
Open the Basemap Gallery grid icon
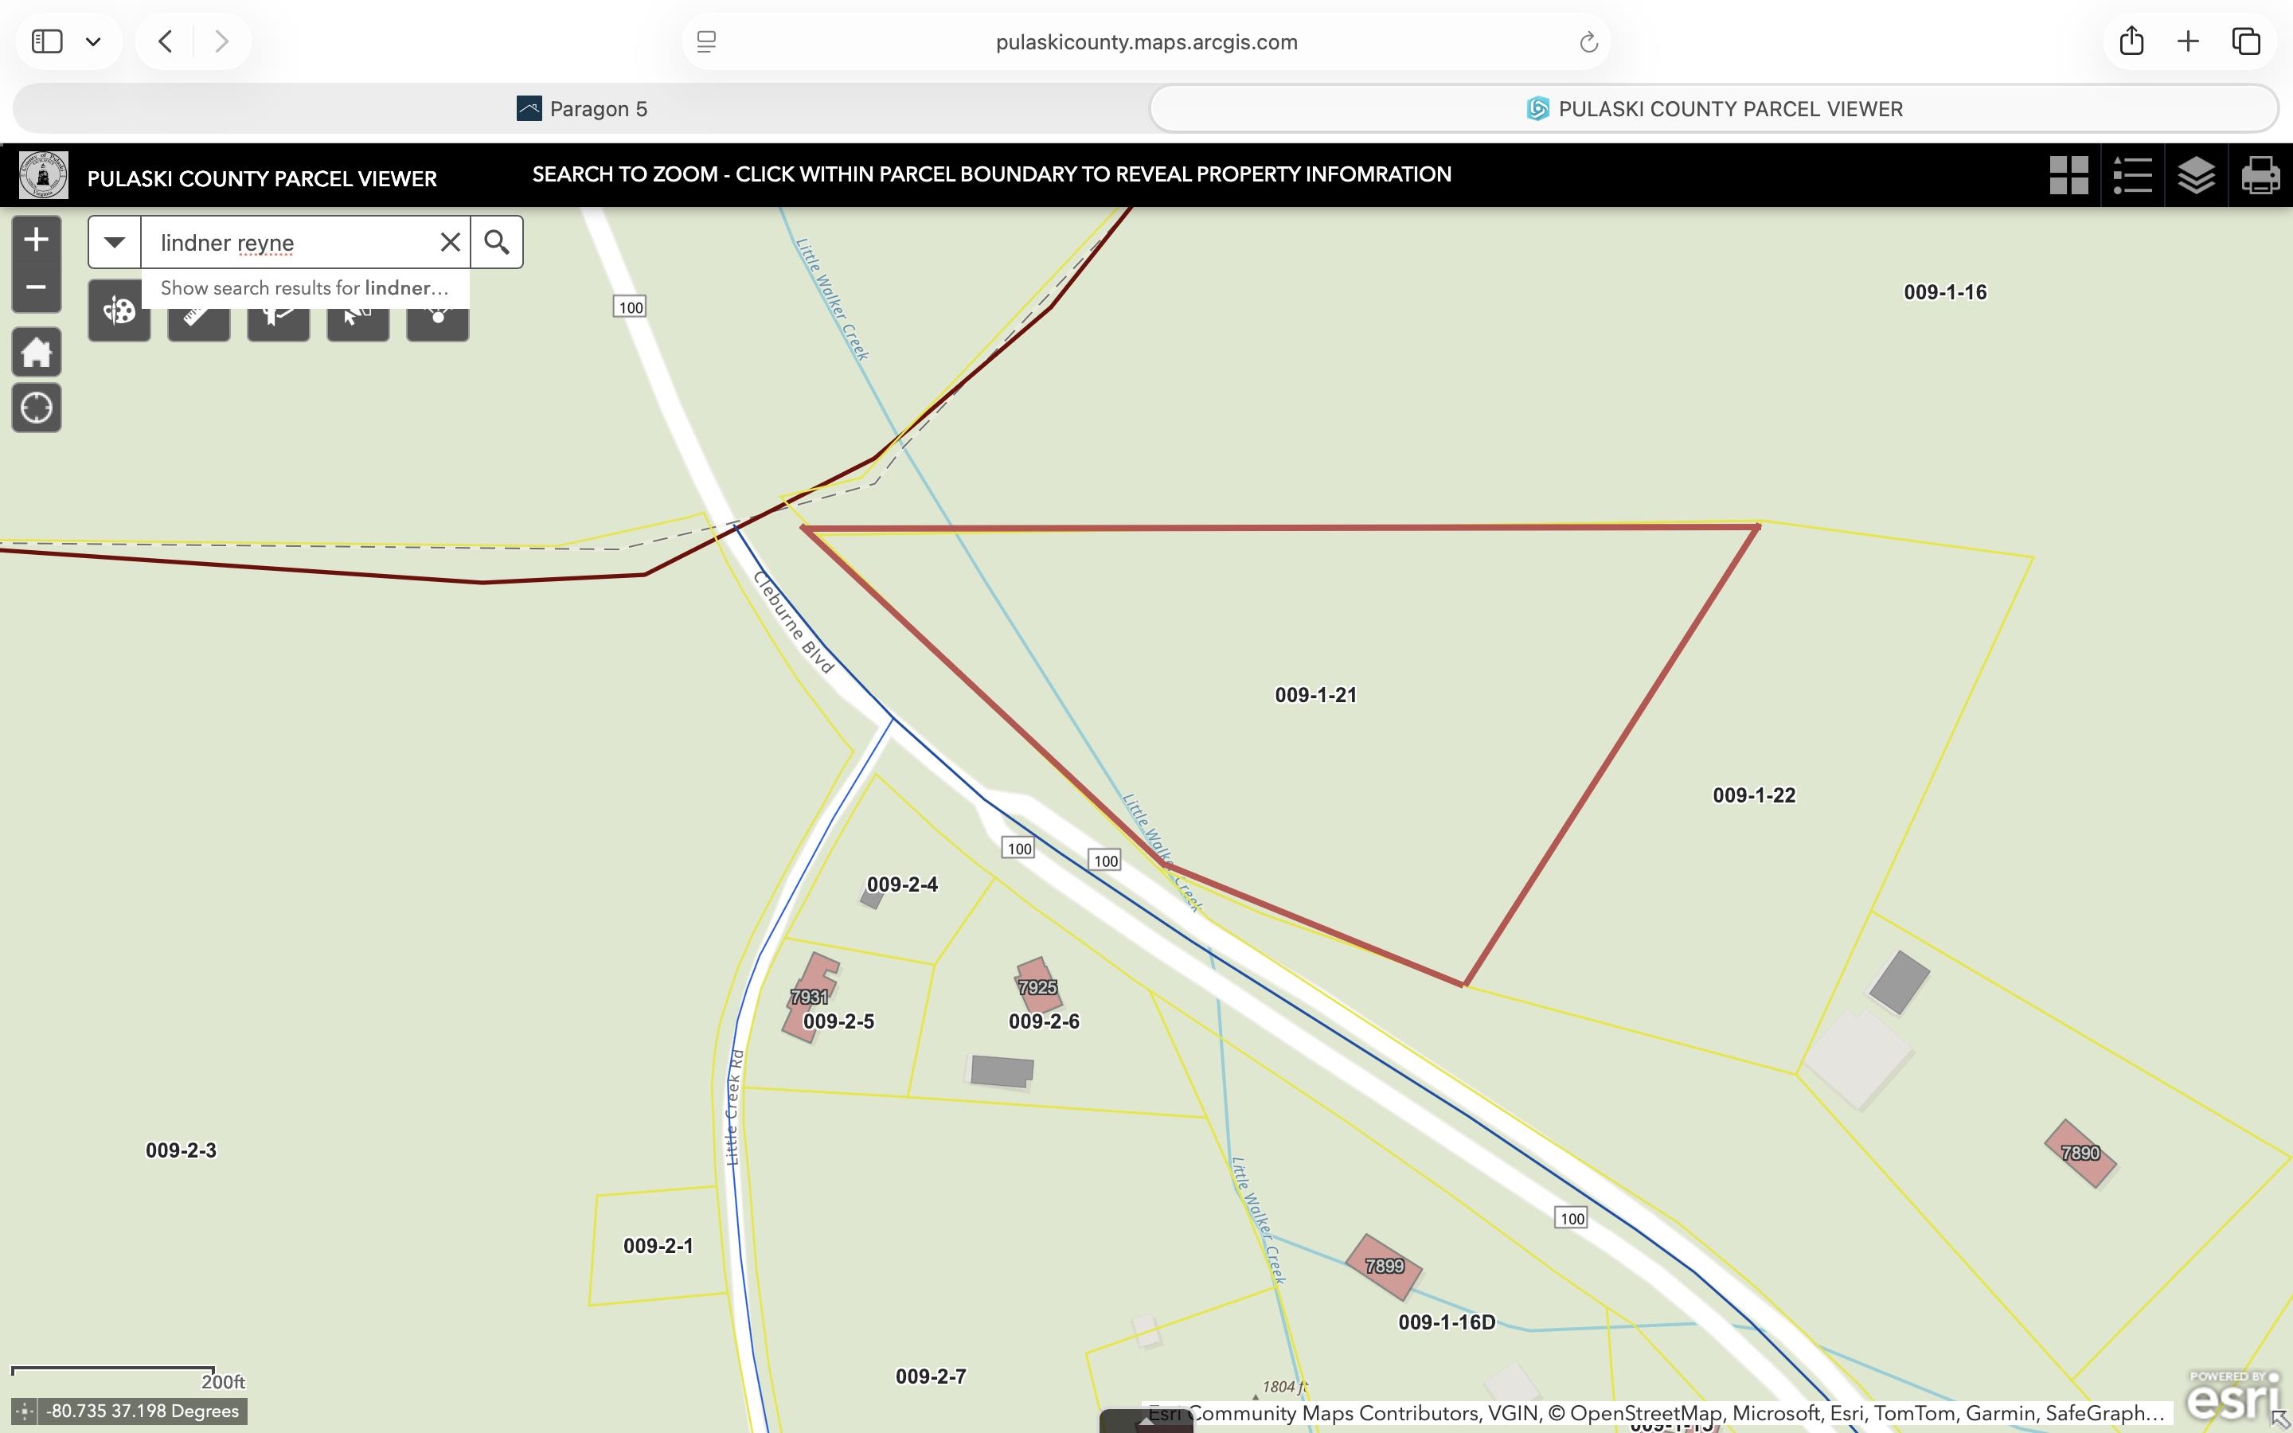2068,175
